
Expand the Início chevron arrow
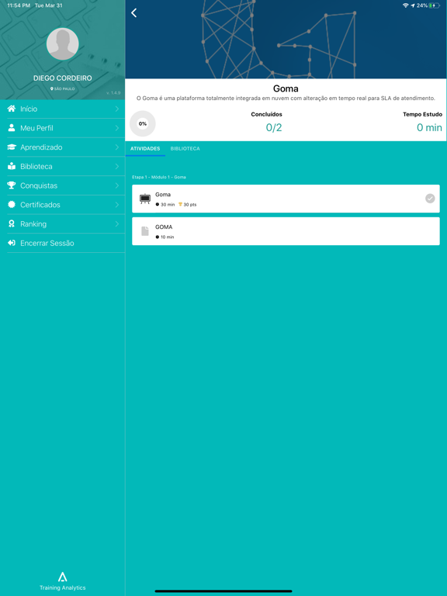coord(117,109)
